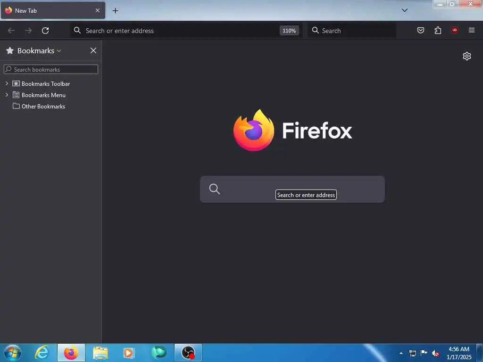This screenshot has height=362, width=483.
Task: Click the magnifier icon in address bar
Action: pos(77,30)
